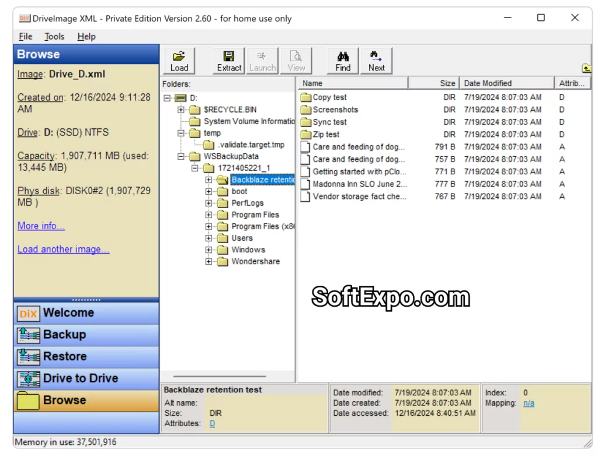Collapse the temp folder node
This screenshot has width=598, height=456.
(x=180, y=133)
